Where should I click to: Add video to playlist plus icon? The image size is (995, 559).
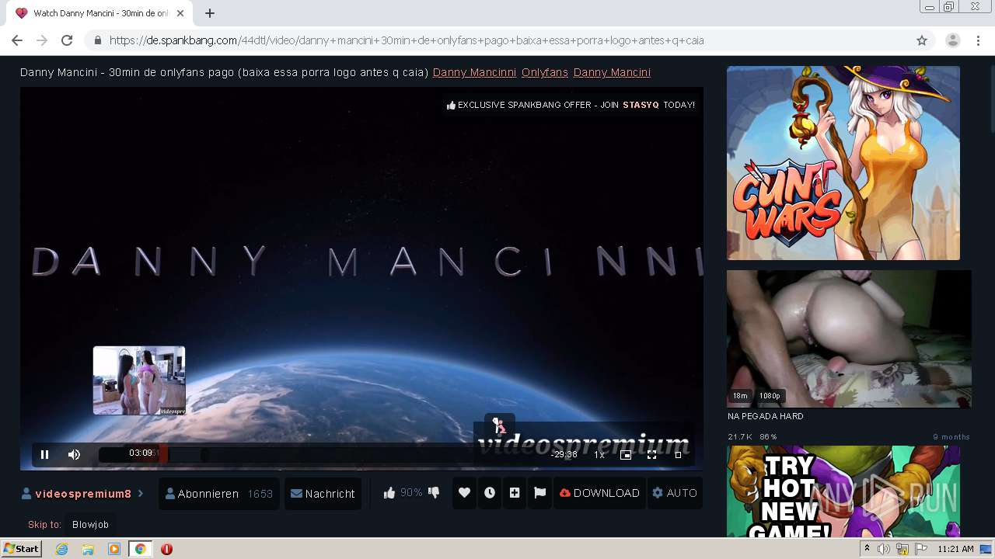click(515, 493)
